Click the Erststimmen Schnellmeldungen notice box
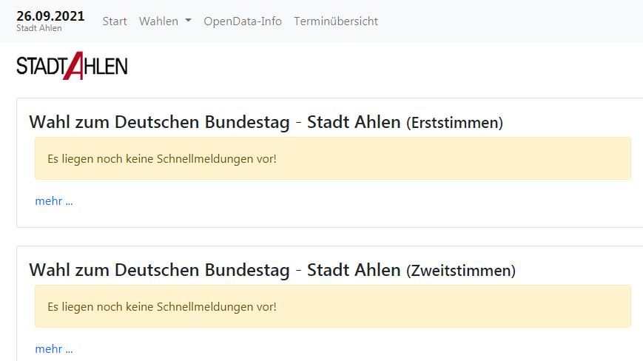The height and width of the screenshot is (361, 643). (x=332, y=158)
